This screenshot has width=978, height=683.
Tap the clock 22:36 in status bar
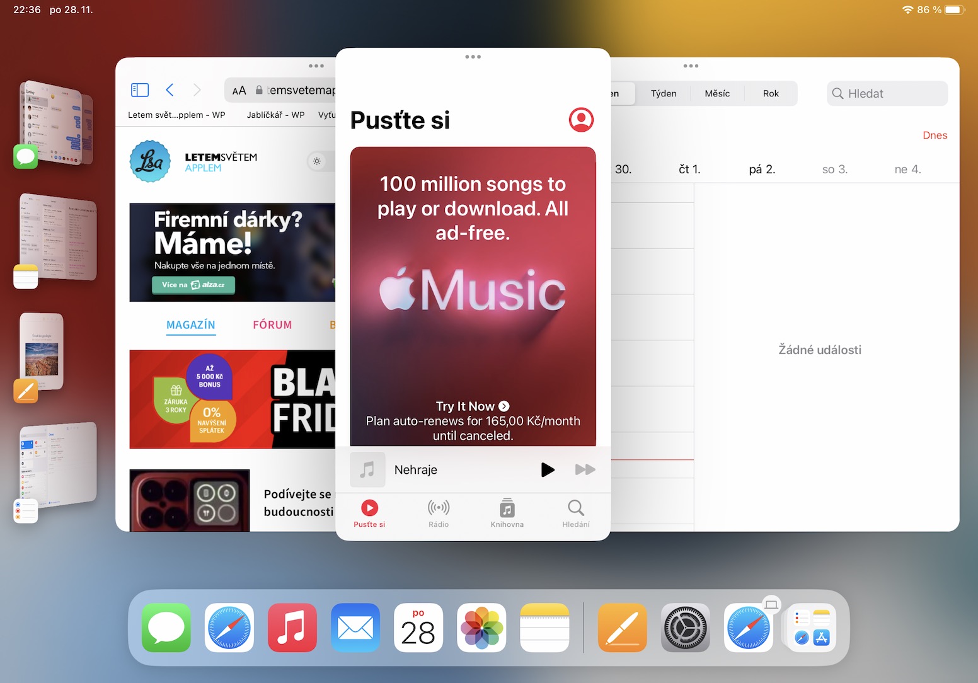click(27, 10)
